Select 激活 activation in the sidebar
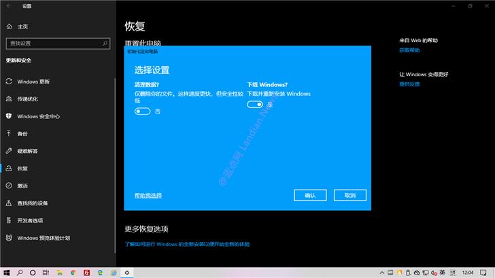Screen dimensions: 495x278 click(x=22, y=186)
